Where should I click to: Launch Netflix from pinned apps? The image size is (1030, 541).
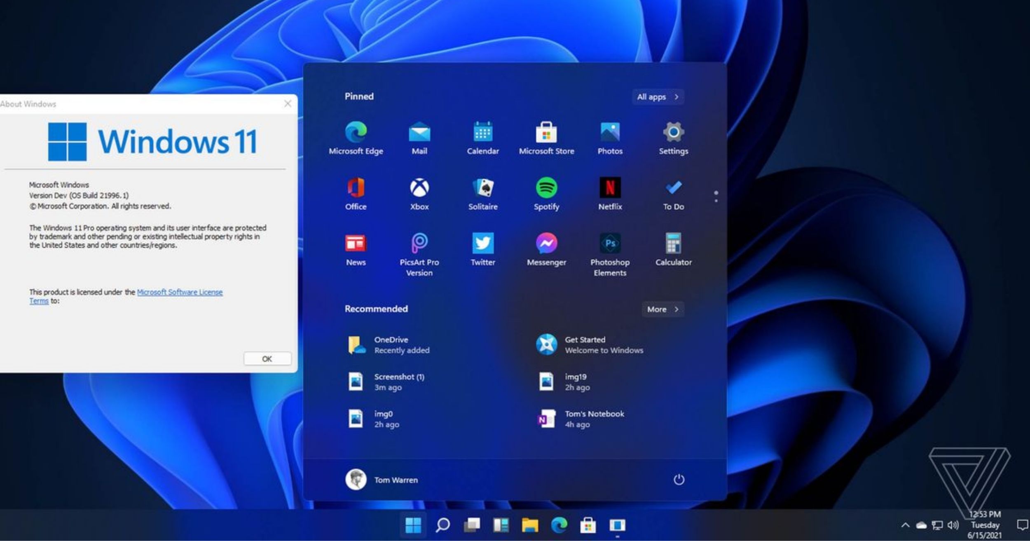click(x=610, y=194)
